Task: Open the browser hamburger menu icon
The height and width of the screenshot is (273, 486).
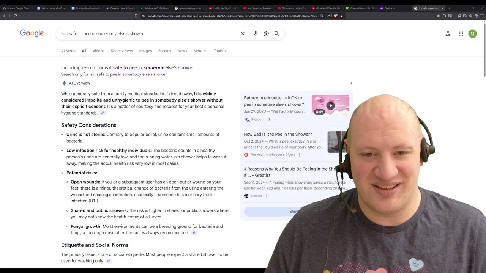Action: click(482, 16)
